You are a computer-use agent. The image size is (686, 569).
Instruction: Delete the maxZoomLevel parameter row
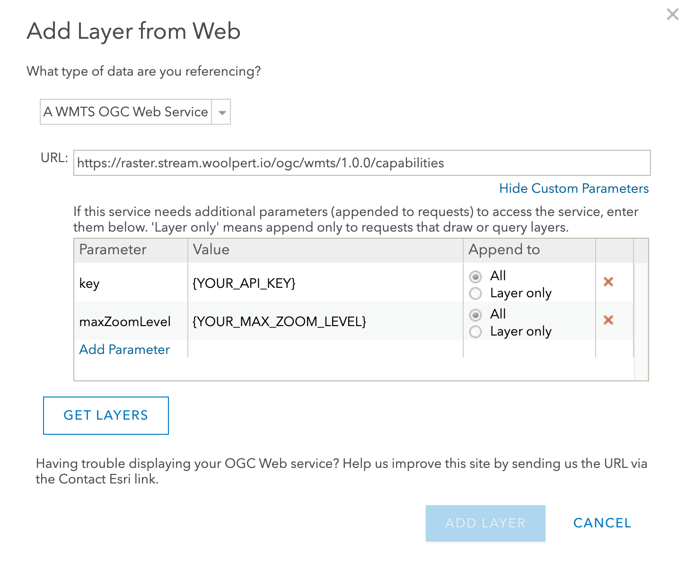pos(609,320)
